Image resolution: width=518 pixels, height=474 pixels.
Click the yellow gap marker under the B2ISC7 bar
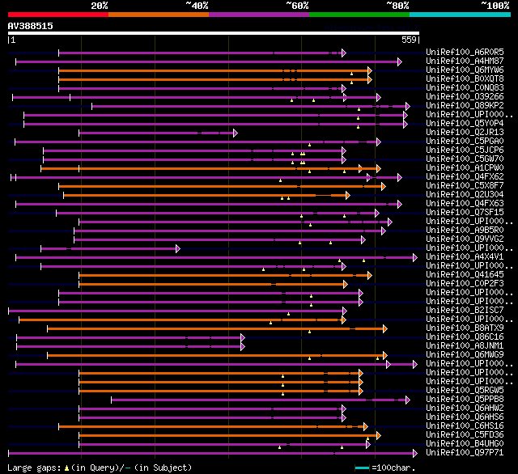(288, 314)
